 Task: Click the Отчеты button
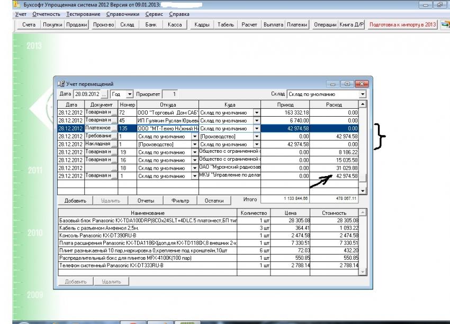(x=146, y=201)
